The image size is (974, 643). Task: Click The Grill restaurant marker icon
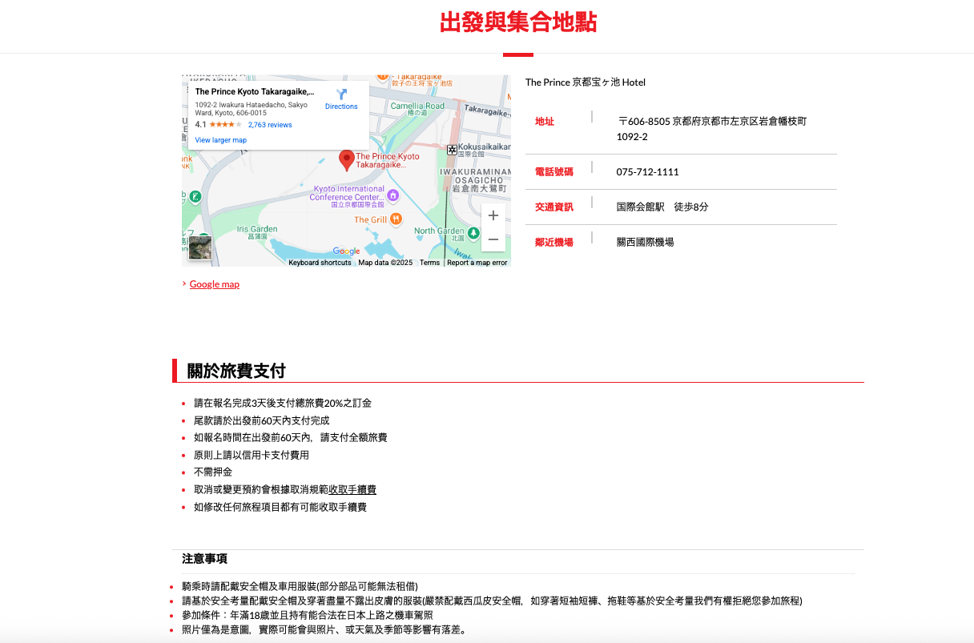396,219
